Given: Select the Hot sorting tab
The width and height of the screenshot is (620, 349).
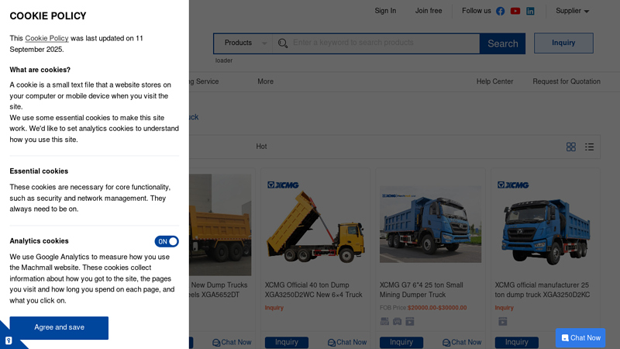Looking at the screenshot, I should point(261,147).
